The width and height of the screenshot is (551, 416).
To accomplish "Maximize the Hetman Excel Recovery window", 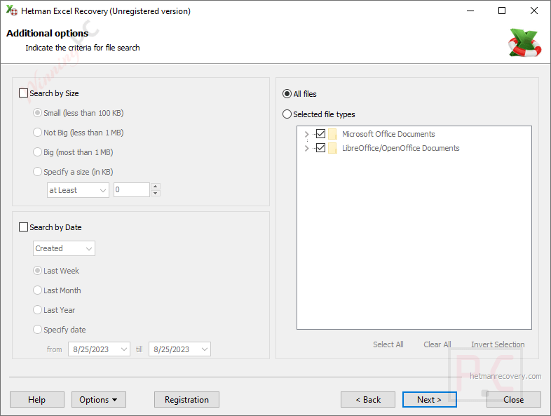I will [502, 11].
